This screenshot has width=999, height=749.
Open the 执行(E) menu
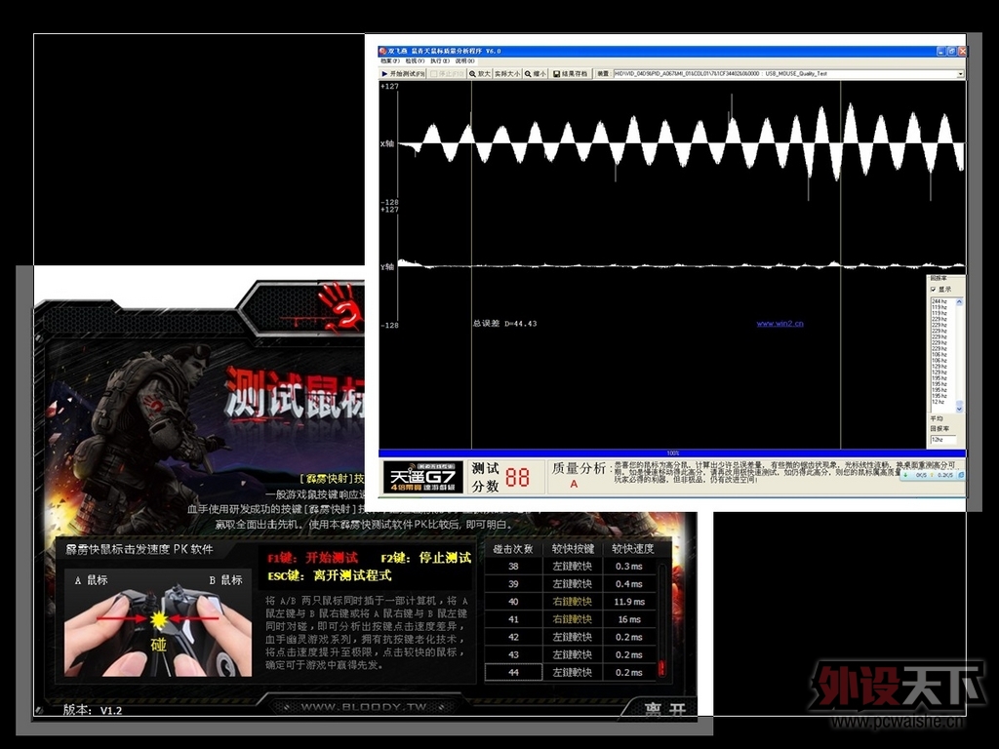(x=440, y=61)
